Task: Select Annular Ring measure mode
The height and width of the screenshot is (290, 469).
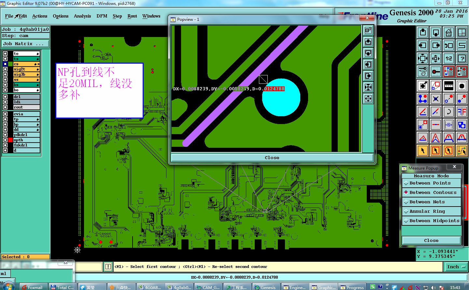Action: coord(431,211)
